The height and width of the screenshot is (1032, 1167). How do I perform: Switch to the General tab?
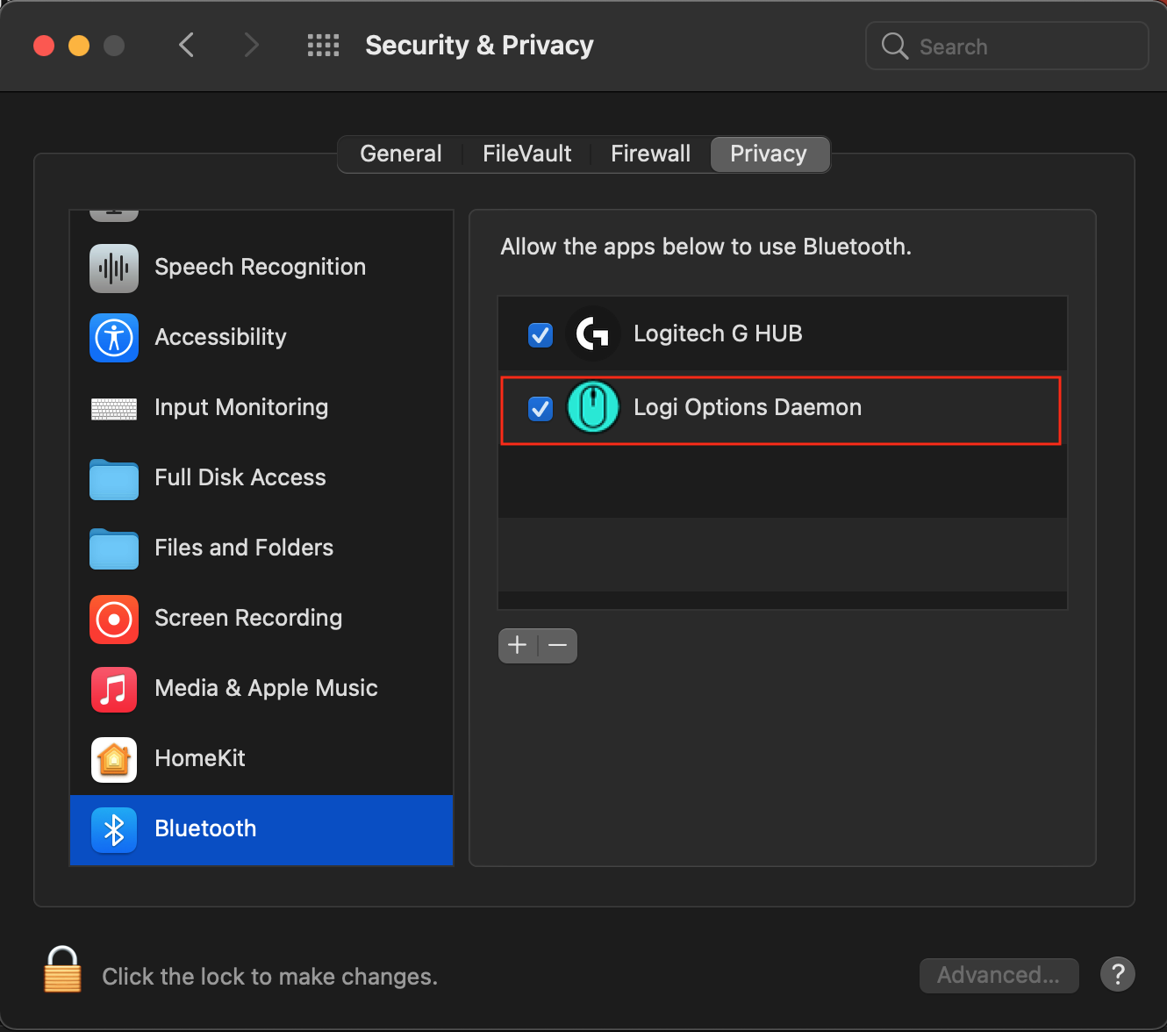[401, 154]
